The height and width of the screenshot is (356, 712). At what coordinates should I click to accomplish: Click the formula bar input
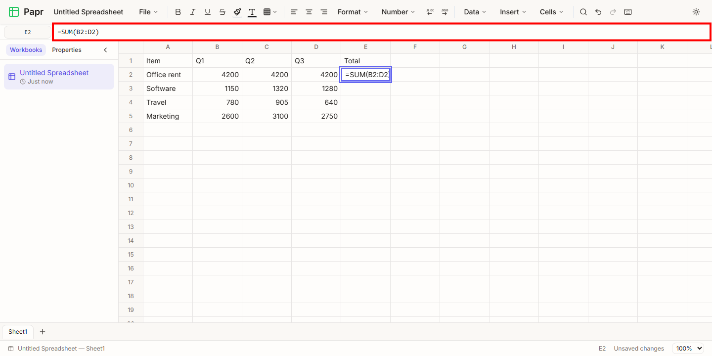(382, 32)
